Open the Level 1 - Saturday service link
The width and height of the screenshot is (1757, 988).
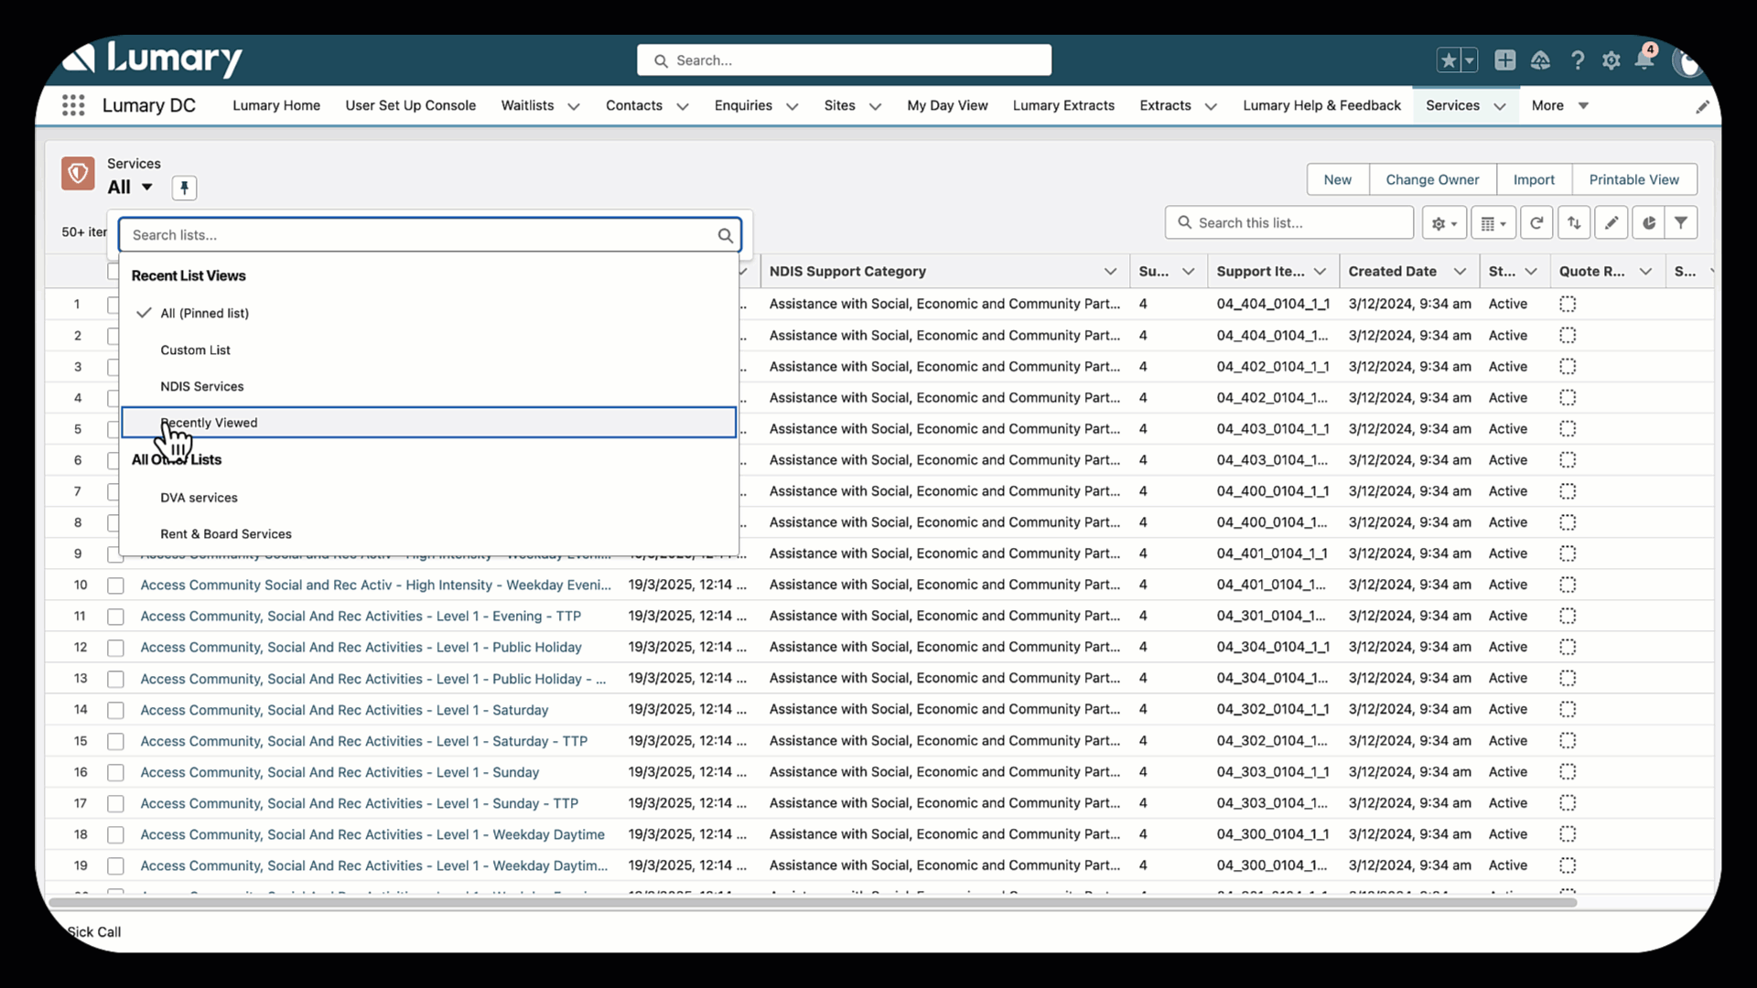tap(344, 710)
